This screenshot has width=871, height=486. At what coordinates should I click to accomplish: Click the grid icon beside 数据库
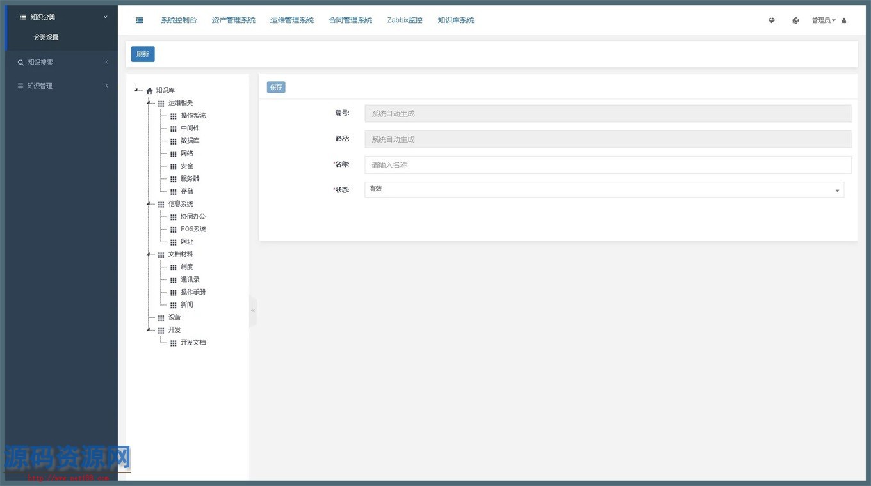[x=174, y=141]
